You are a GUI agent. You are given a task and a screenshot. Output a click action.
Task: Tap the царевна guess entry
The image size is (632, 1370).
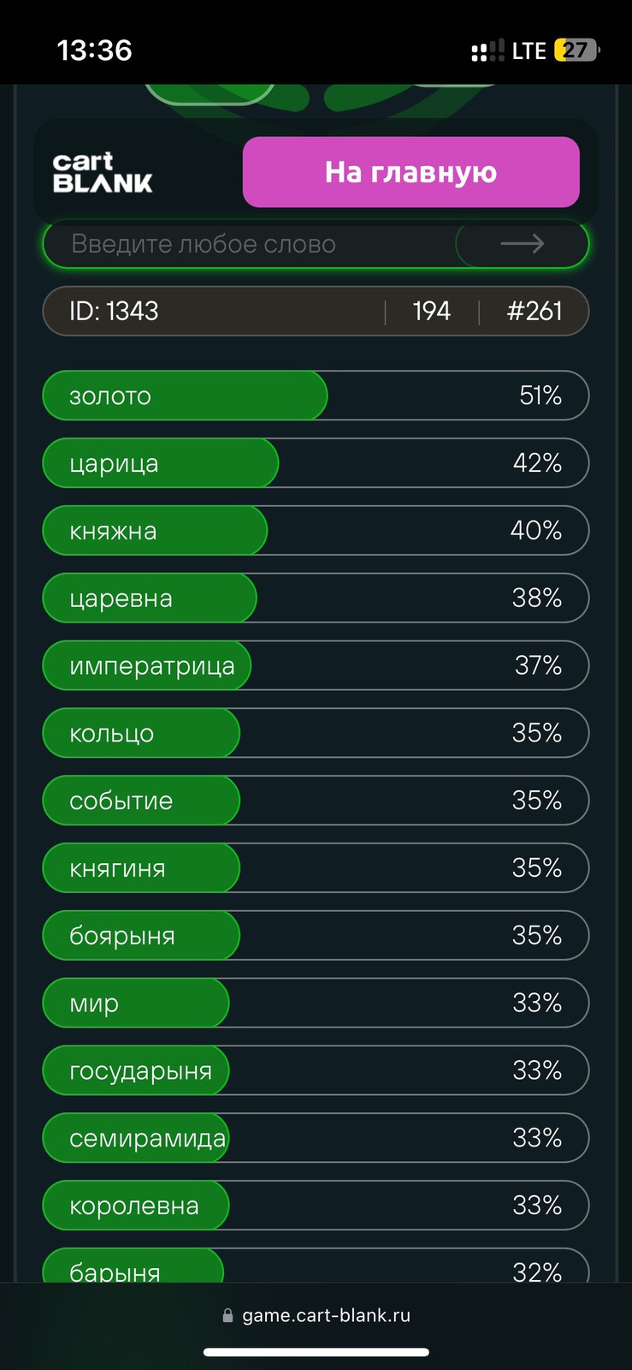pos(316,599)
